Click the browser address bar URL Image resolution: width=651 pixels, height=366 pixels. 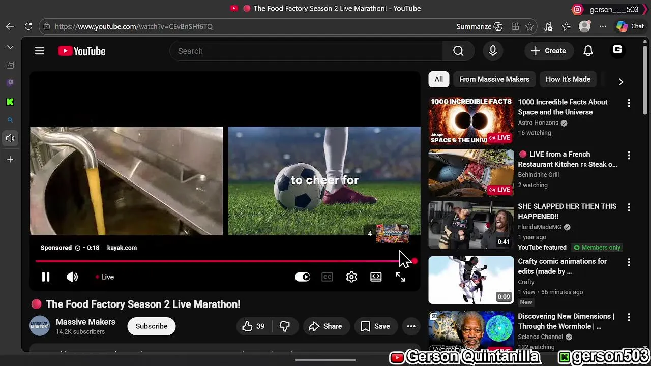pos(134,26)
